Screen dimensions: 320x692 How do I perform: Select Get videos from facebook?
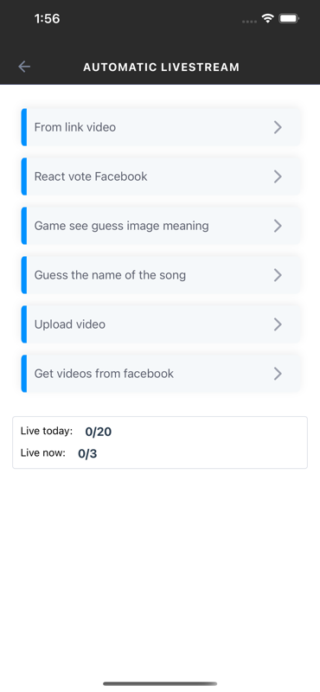[x=161, y=374]
